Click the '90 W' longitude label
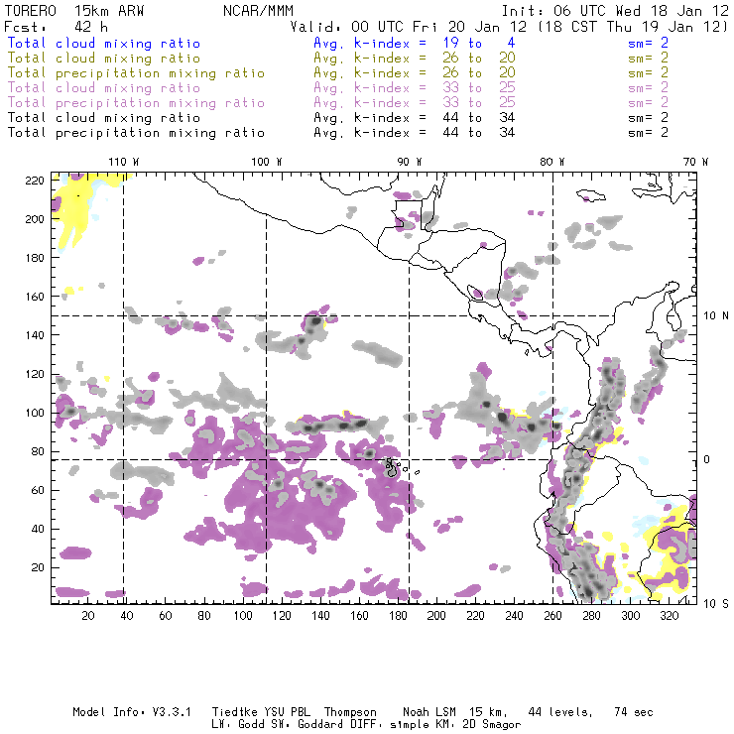The width and height of the screenshot is (734, 734). 409,162
